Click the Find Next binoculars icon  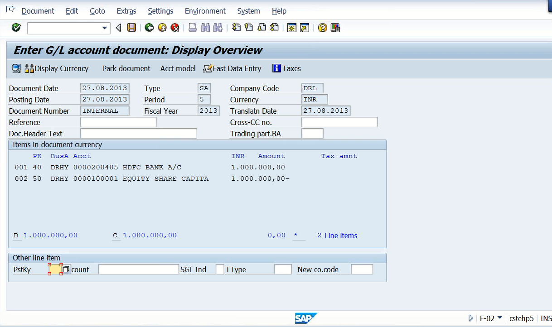(x=218, y=28)
